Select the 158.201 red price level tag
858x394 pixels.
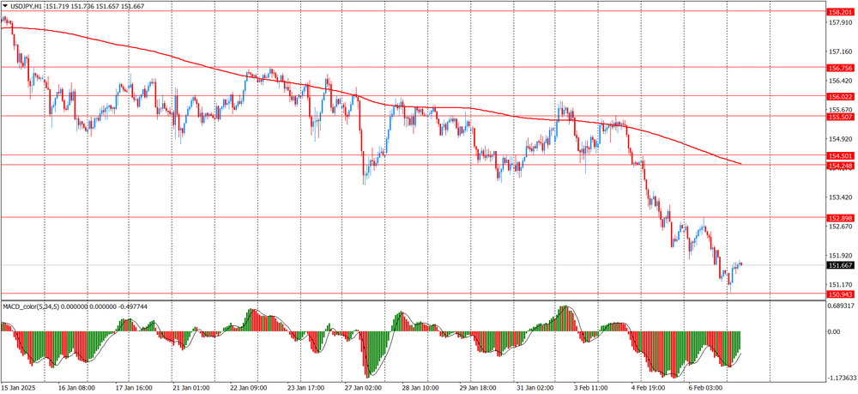(x=839, y=12)
